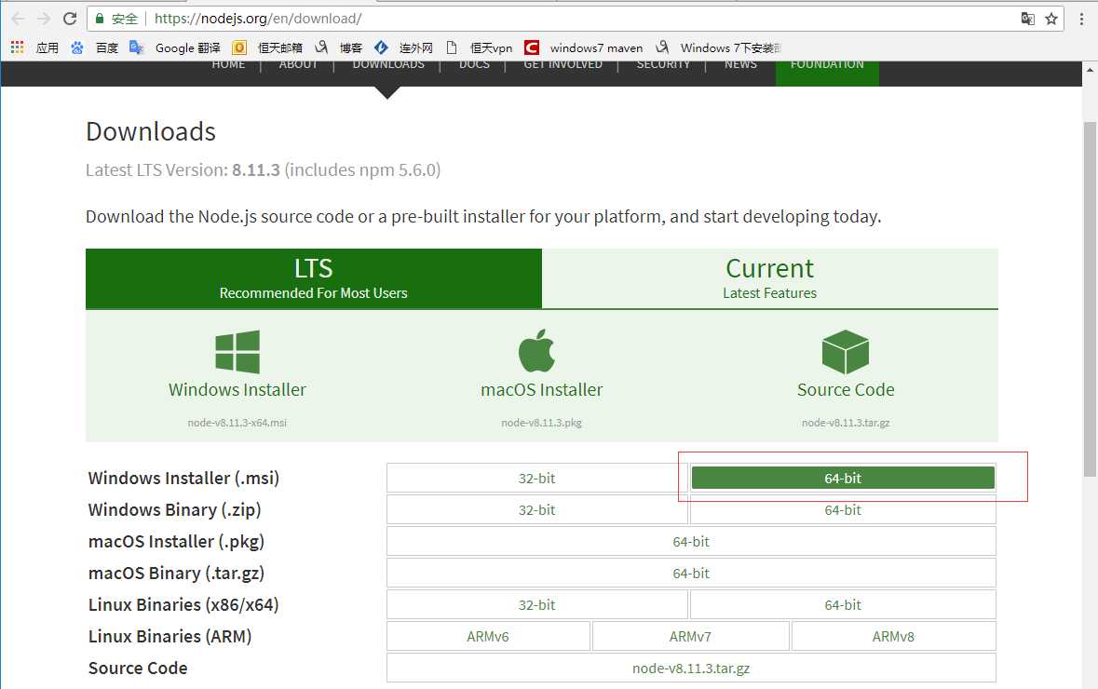Click the 'node-v8.11.3.pkg' filename text
1098x689 pixels.
[x=541, y=423]
